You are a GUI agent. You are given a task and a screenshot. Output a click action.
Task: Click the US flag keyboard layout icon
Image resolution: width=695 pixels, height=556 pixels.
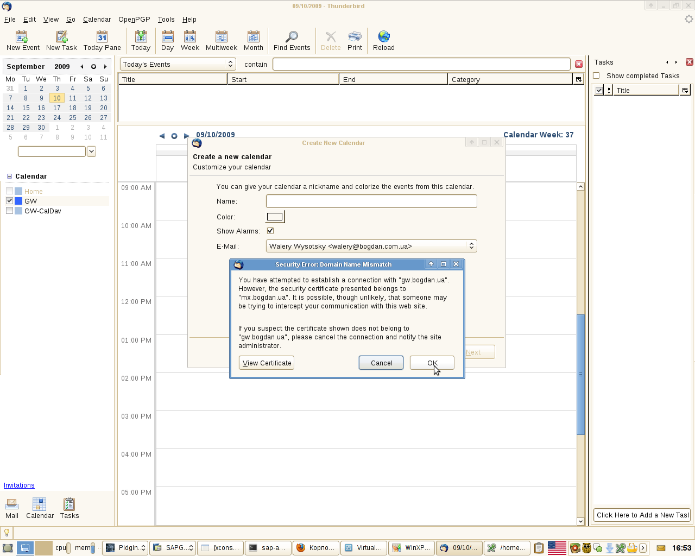coord(557,548)
